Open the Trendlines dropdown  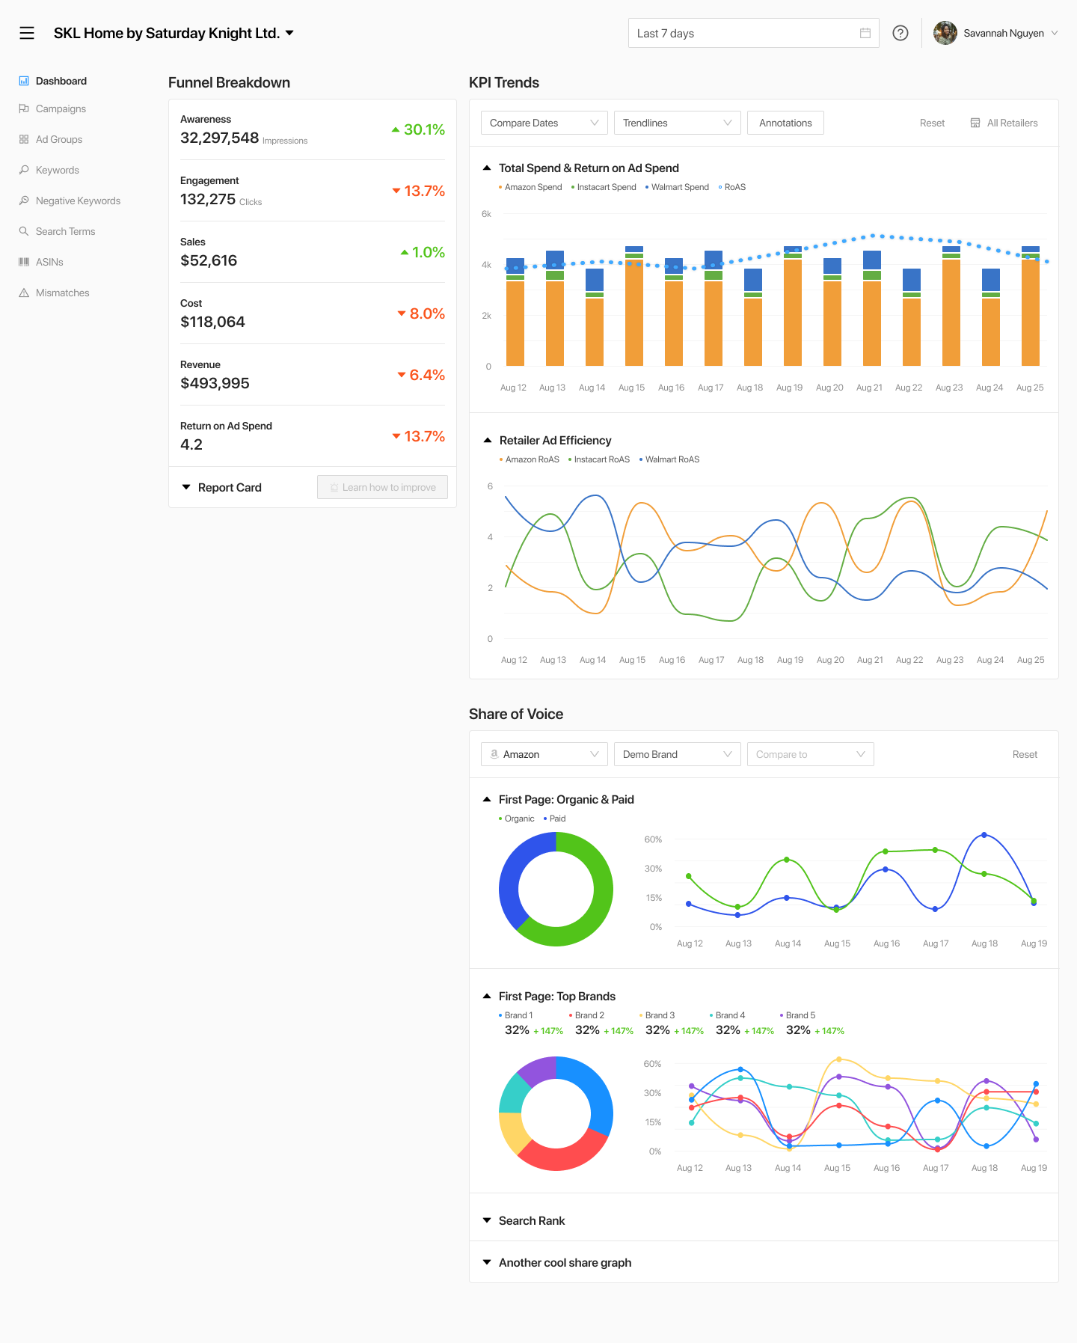pos(677,123)
